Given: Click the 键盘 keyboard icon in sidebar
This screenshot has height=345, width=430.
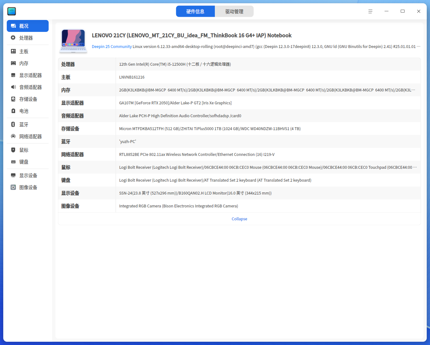Looking at the screenshot, I should point(13,162).
